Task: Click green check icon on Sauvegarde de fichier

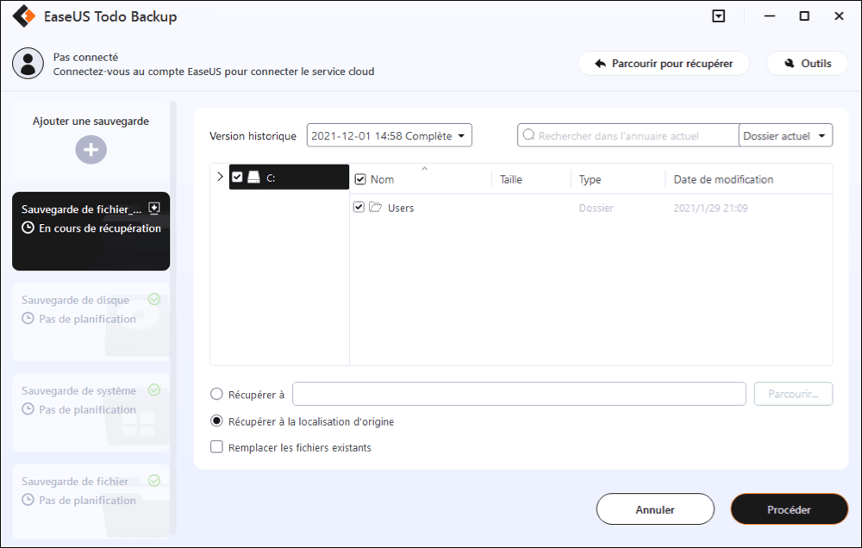Action: click(x=154, y=481)
